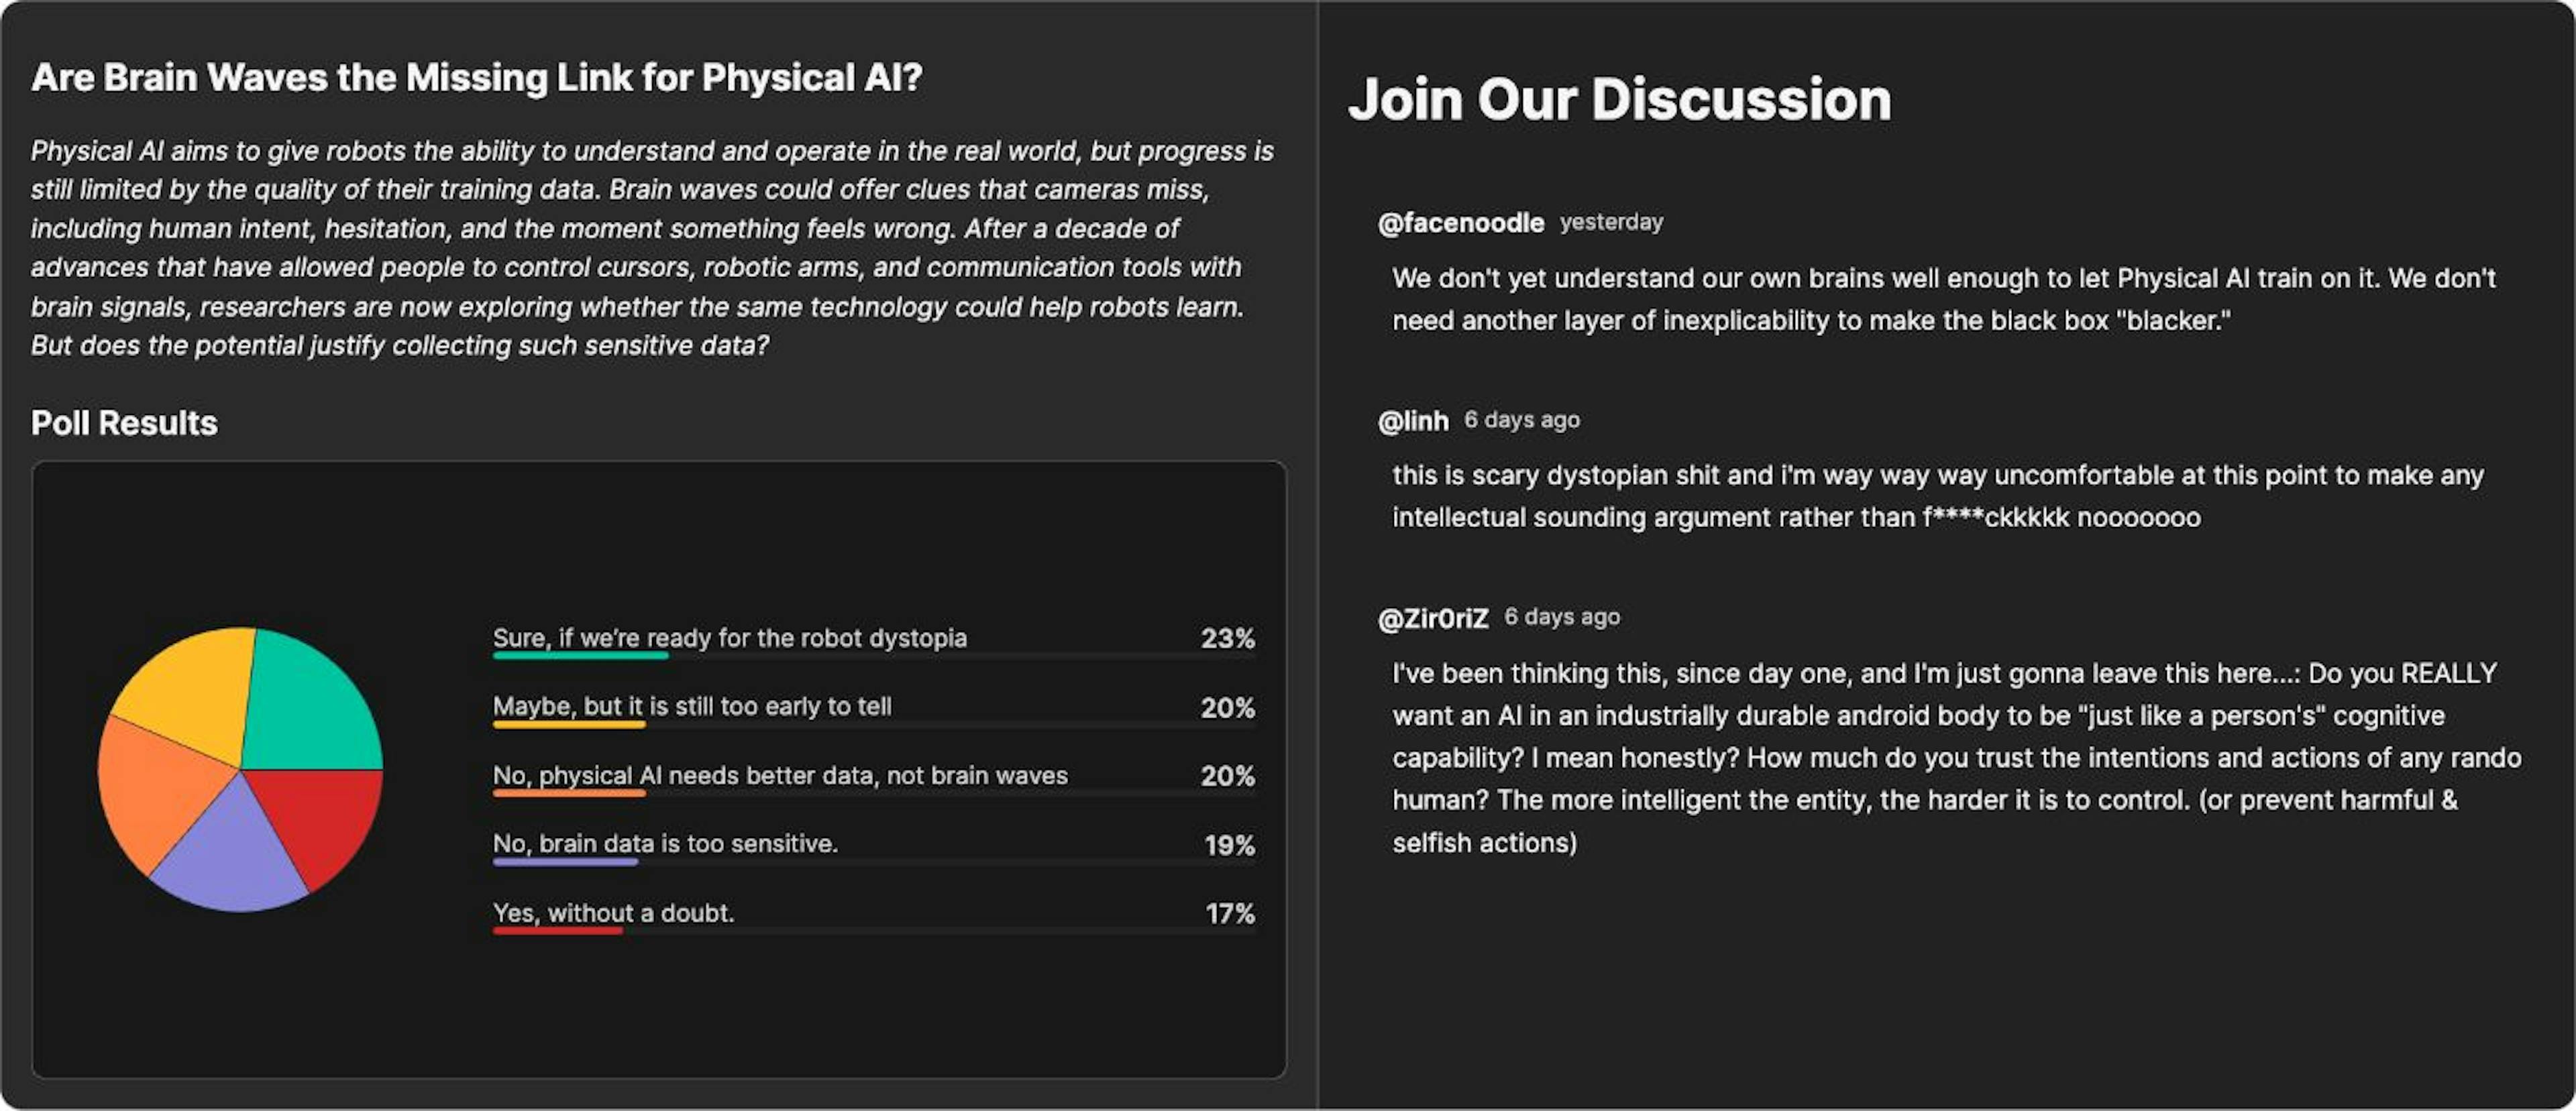
Task: Click the 'Join Our Discussion' heading
Action: tap(1620, 100)
